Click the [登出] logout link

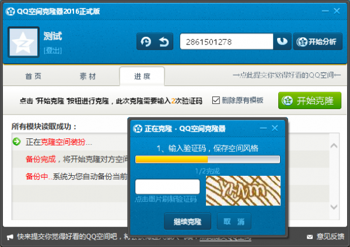point(52,51)
